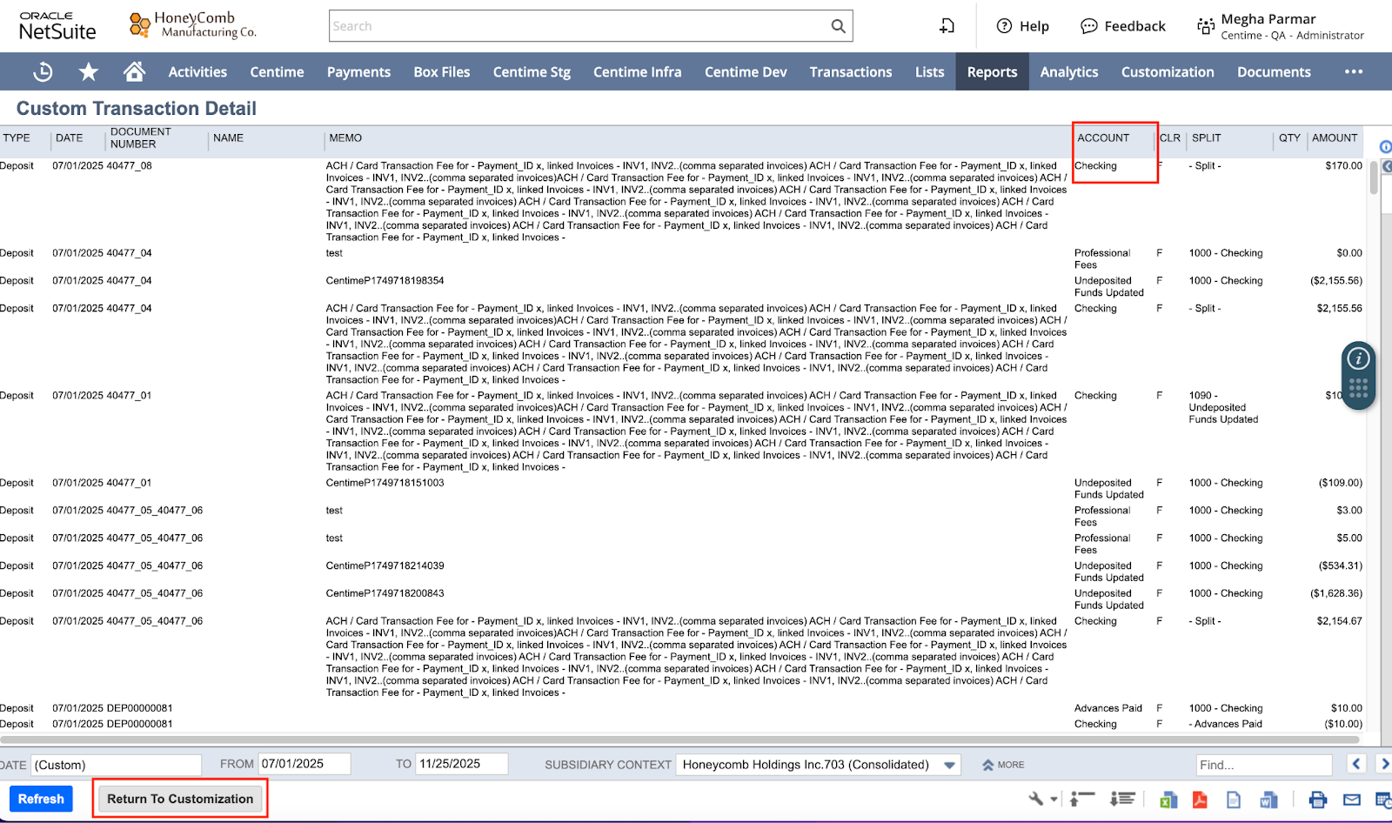This screenshot has width=1392, height=823.
Task: Click the horizontal scrollbar under the report
Action: coord(679,740)
